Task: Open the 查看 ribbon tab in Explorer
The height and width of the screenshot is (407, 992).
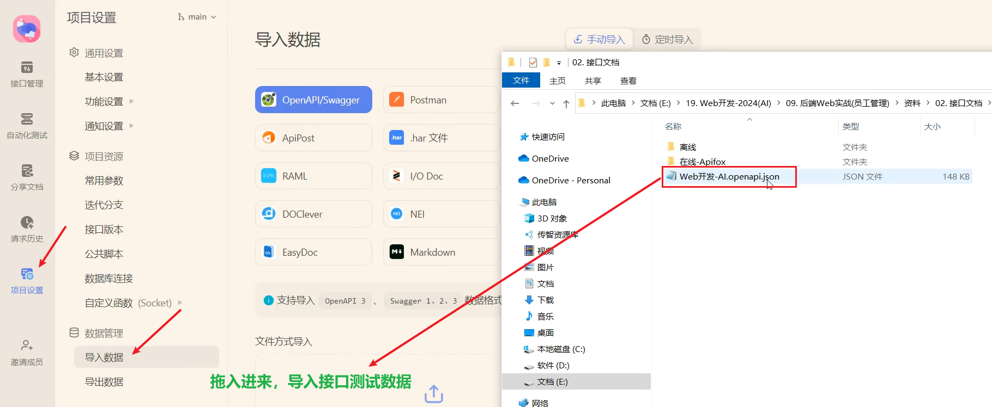Action: [628, 81]
